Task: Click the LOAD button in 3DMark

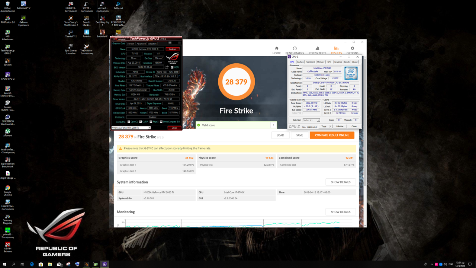Action: (x=280, y=135)
